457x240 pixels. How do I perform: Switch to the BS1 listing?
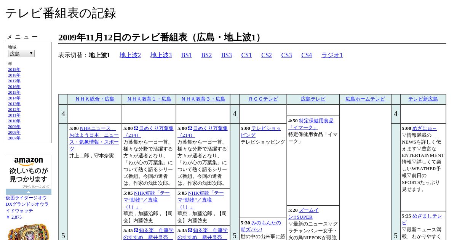187,55
